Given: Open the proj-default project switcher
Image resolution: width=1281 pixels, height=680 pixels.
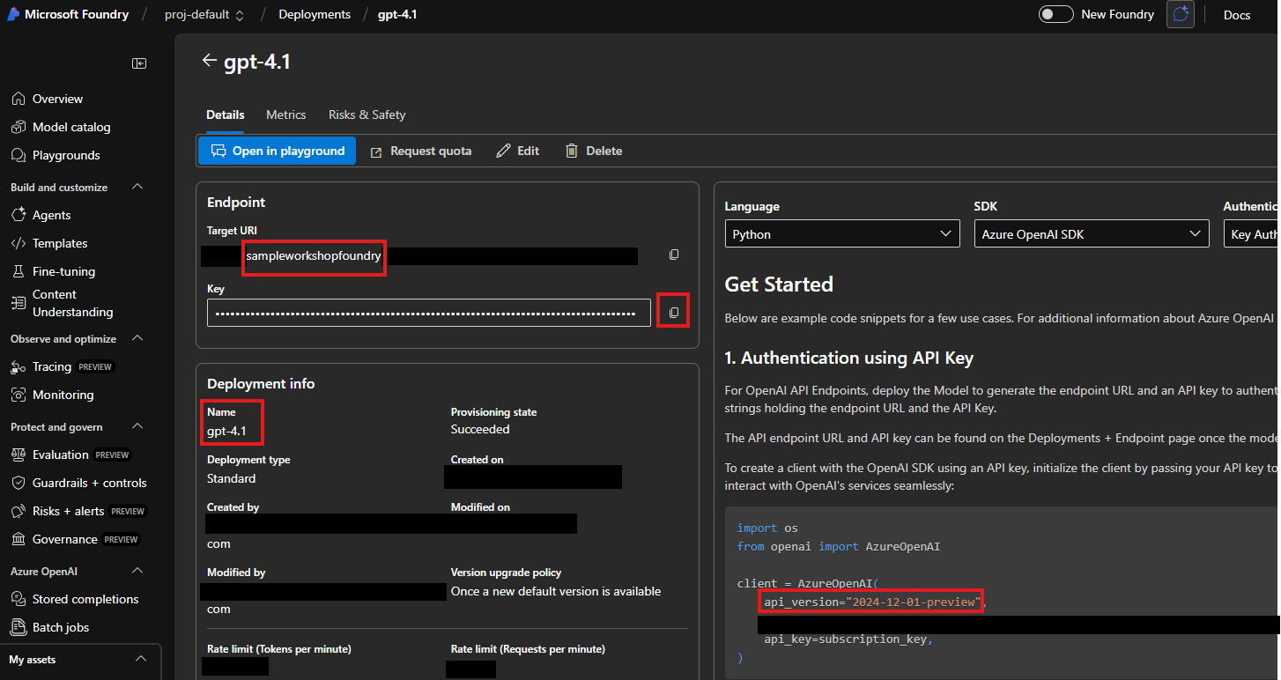Looking at the screenshot, I should (204, 14).
